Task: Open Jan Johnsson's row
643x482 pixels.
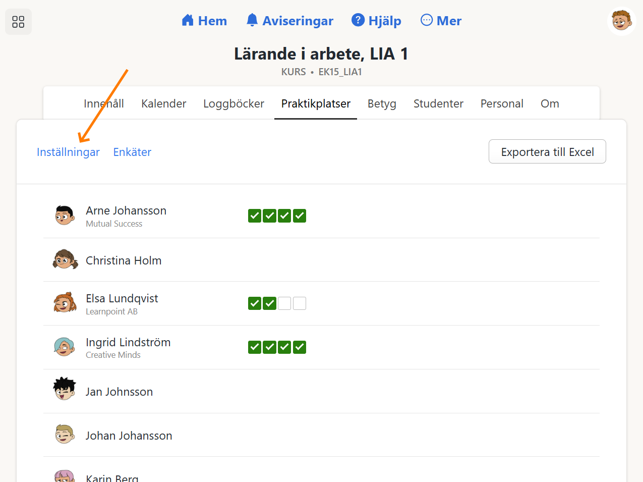Action: (x=119, y=392)
